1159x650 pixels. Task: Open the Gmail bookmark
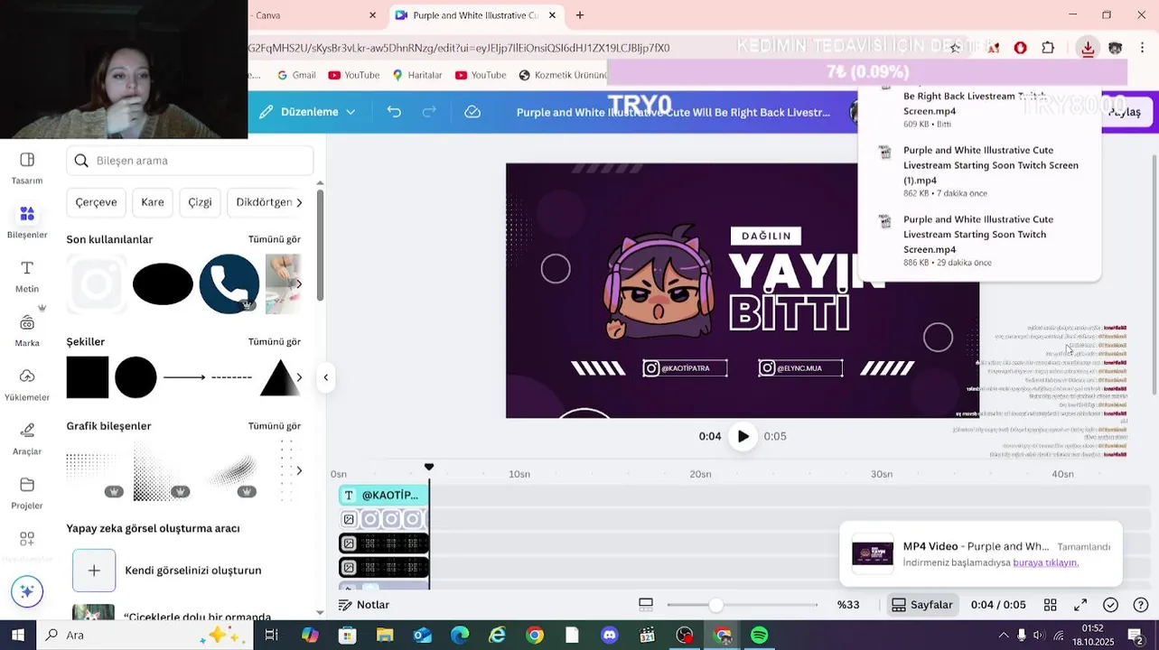tap(296, 75)
